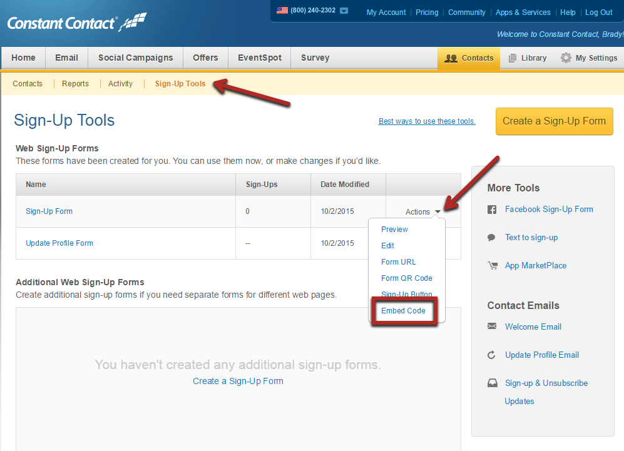This screenshot has width=624, height=451.
Task: Click the US flag phone icon
Action: pos(282,11)
